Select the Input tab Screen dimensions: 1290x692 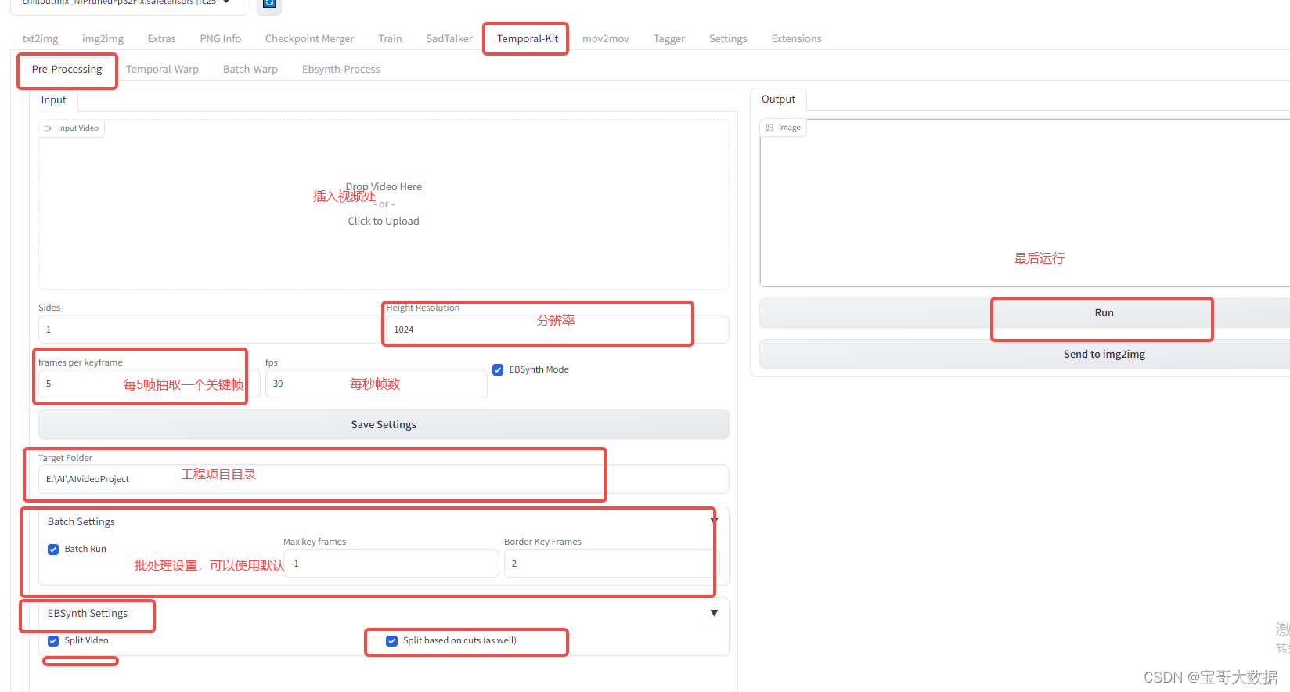pyautogui.click(x=54, y=99)
